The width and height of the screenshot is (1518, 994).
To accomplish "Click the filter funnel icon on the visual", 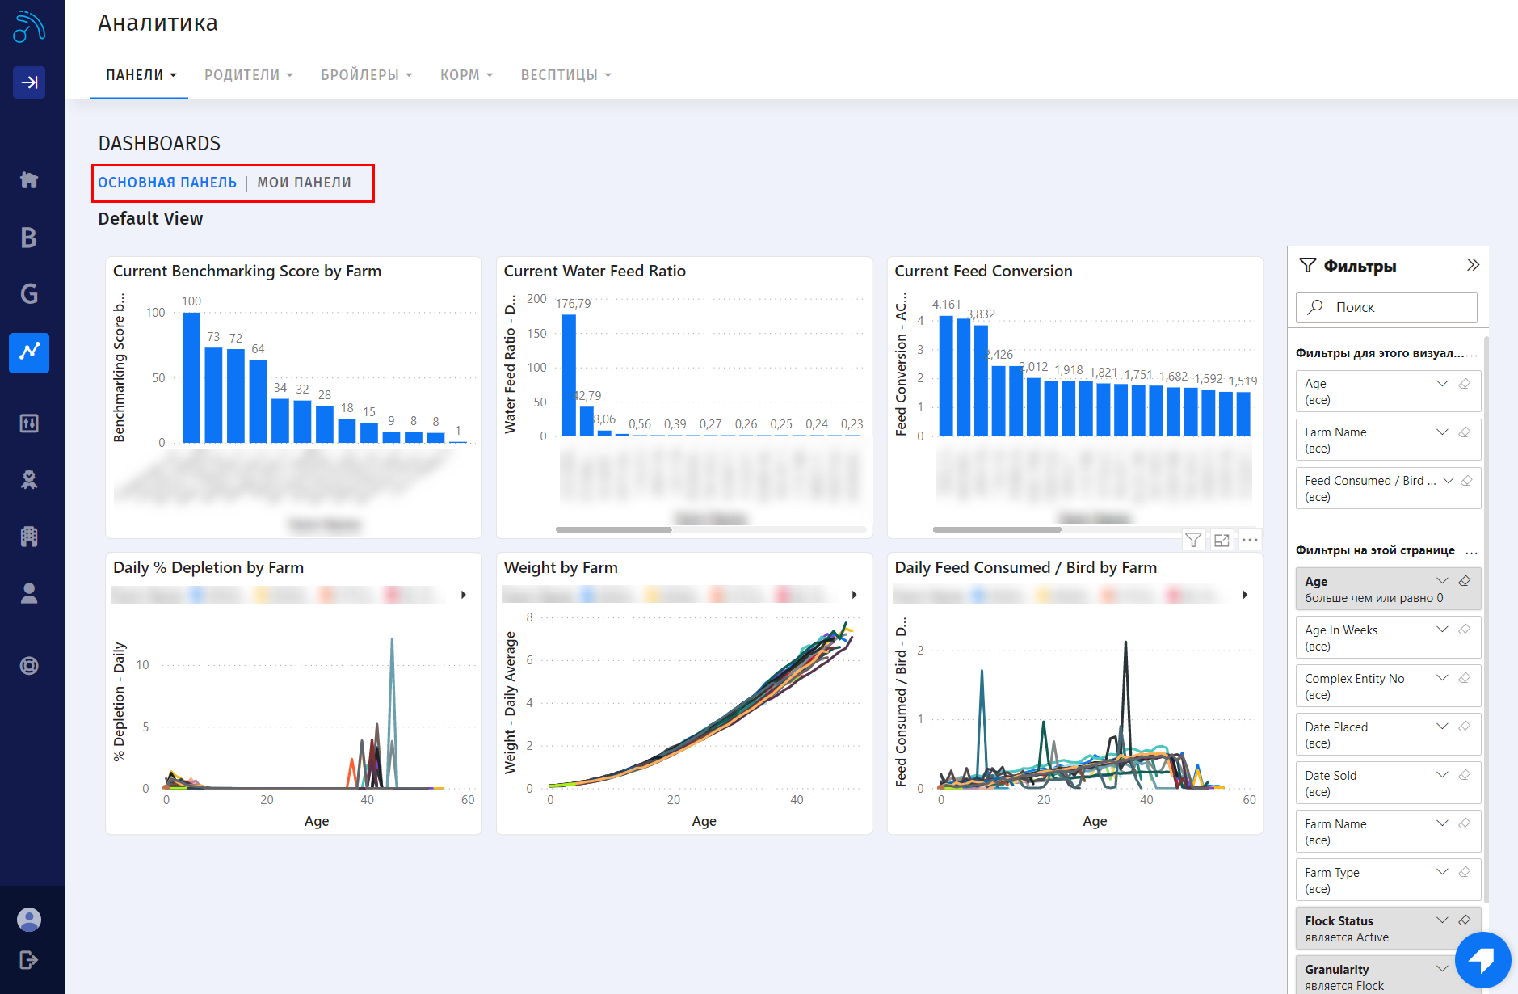I will pos(1193,540).
